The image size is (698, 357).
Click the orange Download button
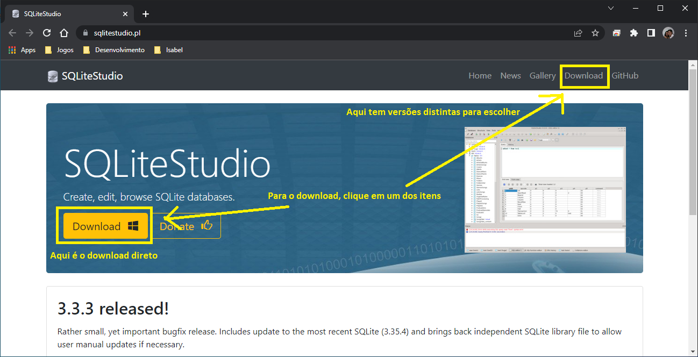click(105, 226)
